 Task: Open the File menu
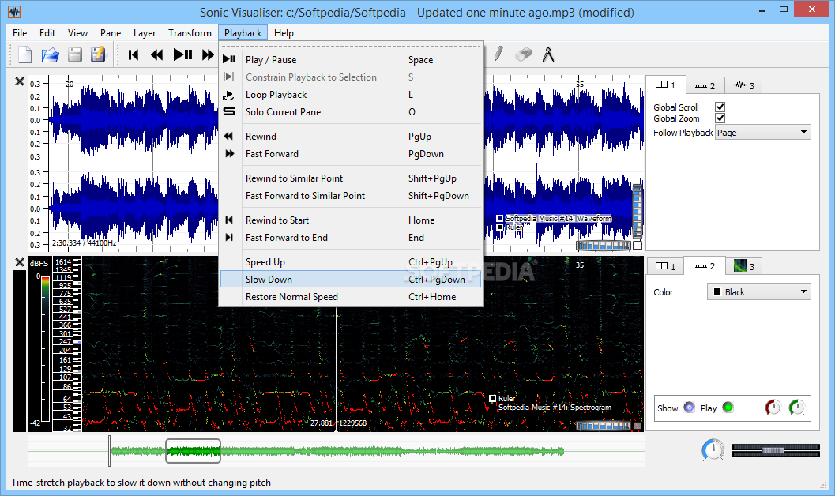point(20,33)
